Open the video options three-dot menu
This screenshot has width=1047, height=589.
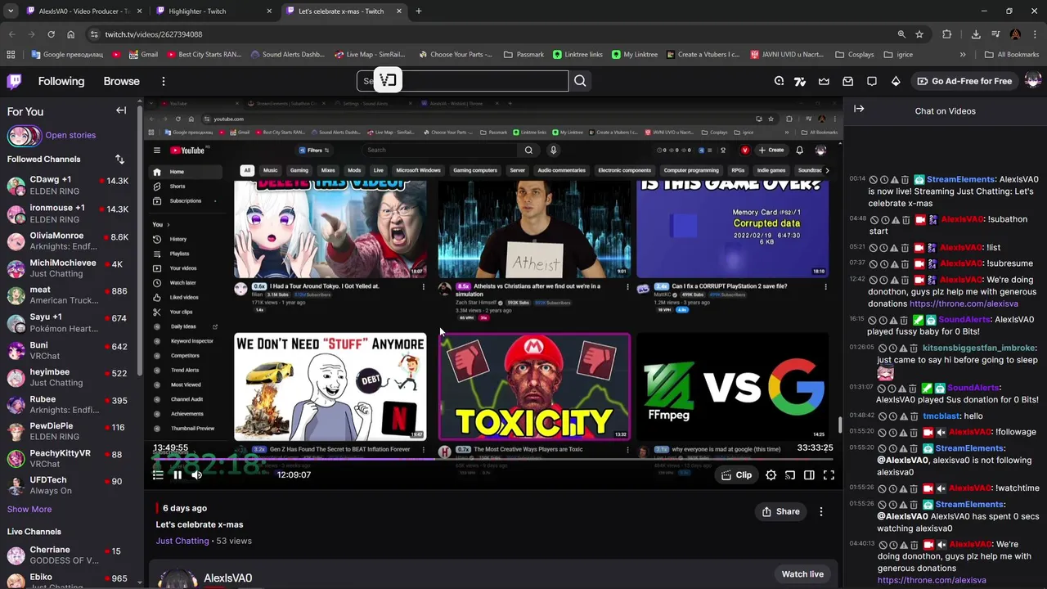(x=821, y=511)
